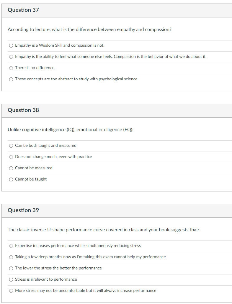Select the last answer option of Question 39
This screenshot has width=232, height=304.
(x=11, y=291)
